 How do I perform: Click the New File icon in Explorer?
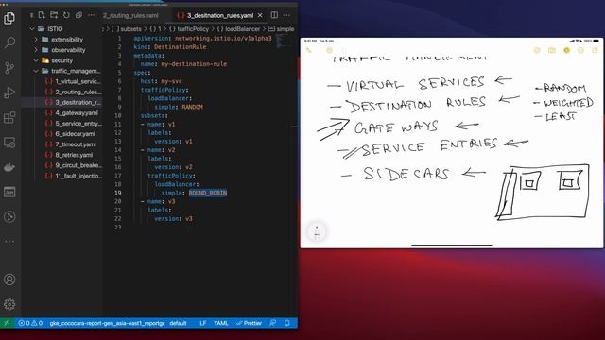(42, 15)
